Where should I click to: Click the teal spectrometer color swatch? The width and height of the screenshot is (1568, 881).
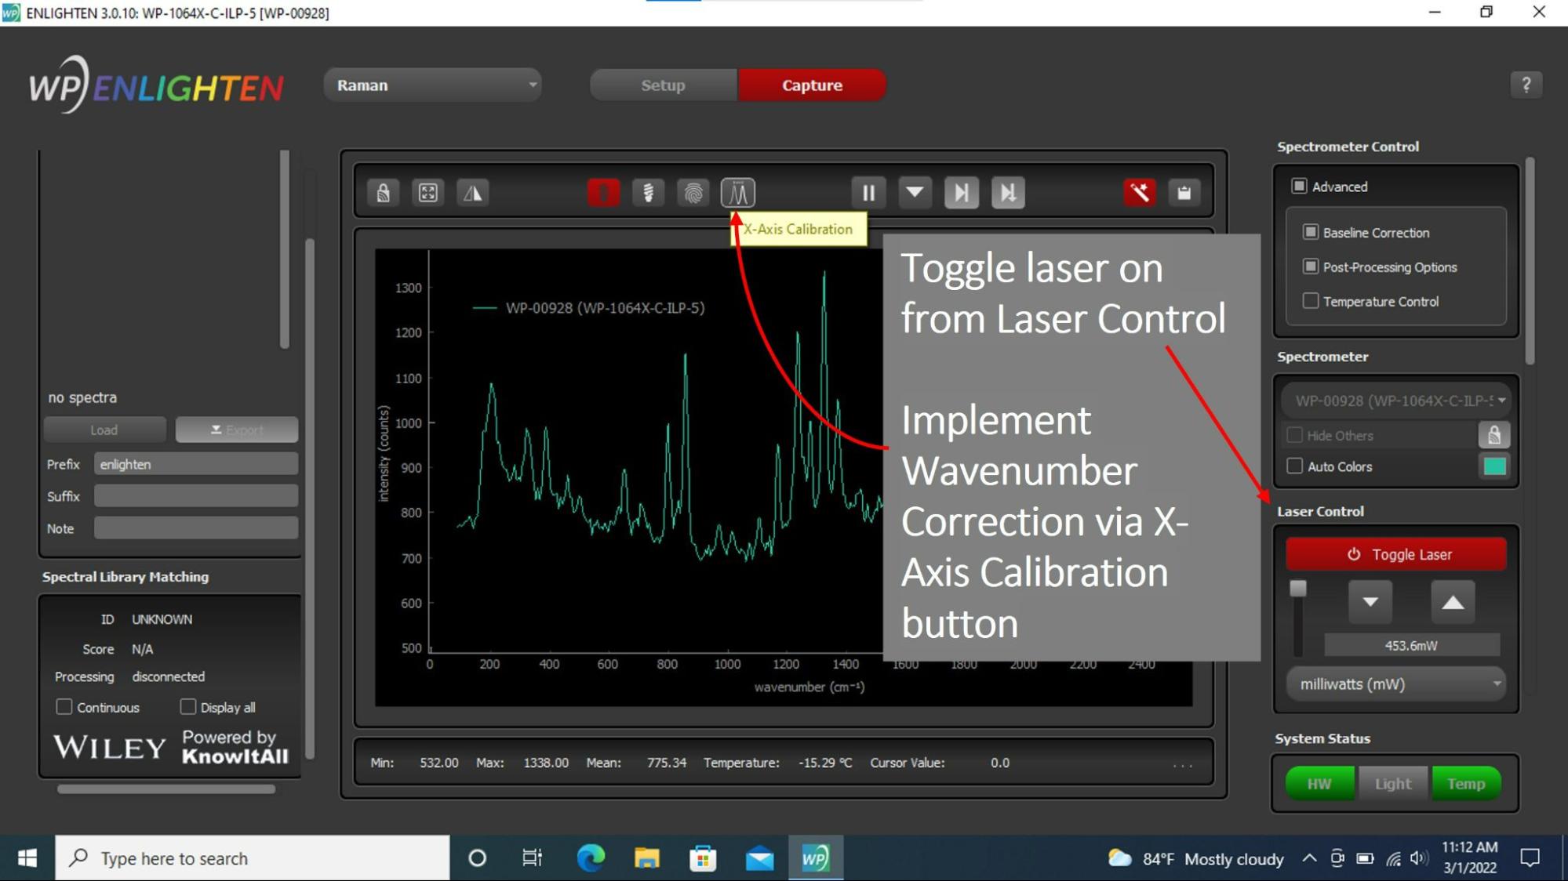coord(1494,466)
